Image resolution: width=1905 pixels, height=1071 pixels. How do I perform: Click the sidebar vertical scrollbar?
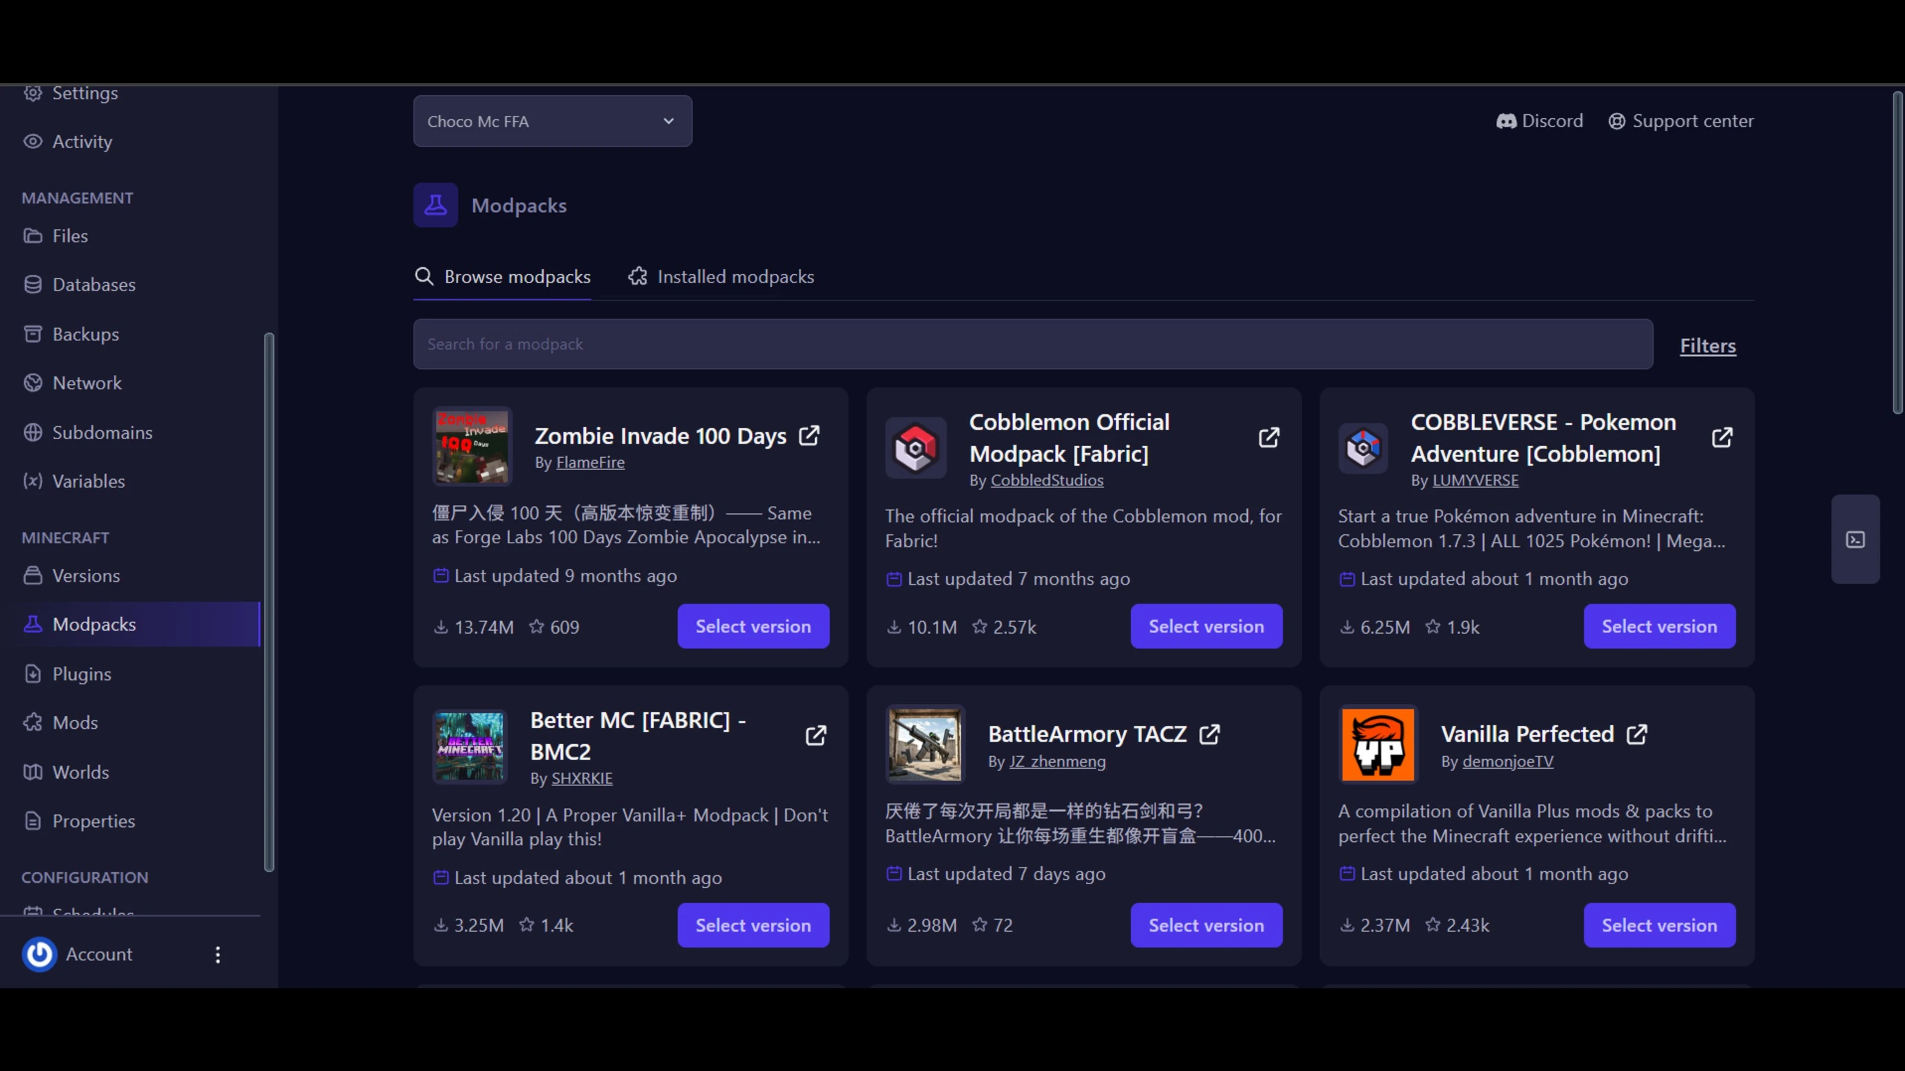[x=268, y=602]
